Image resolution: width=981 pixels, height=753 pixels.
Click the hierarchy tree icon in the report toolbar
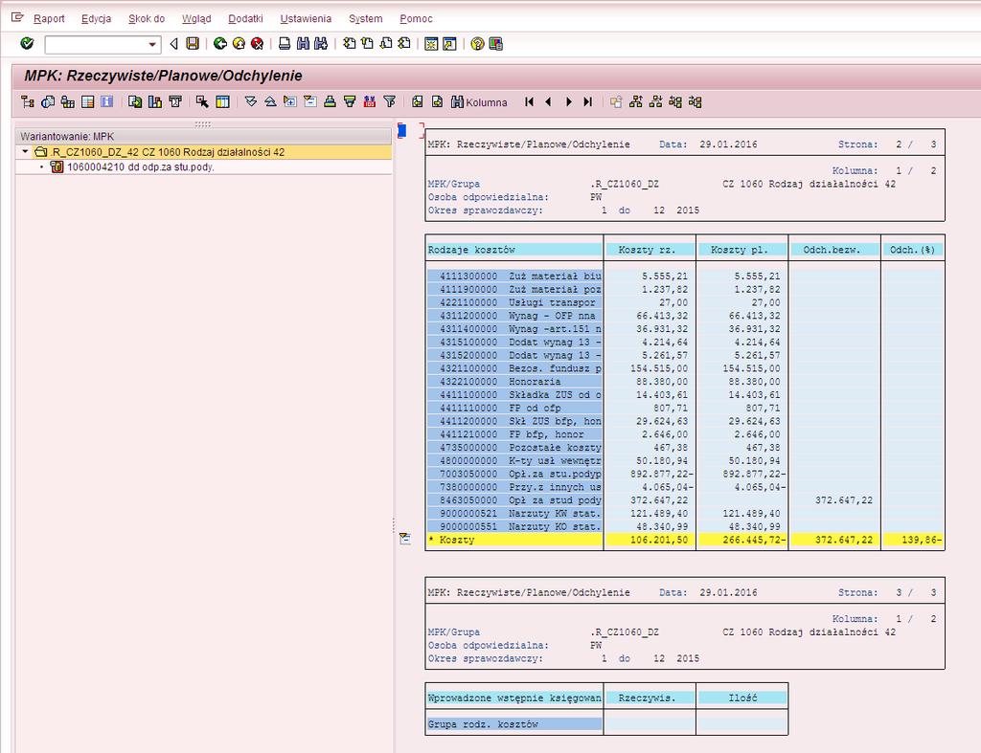click(x=28, y=101)
